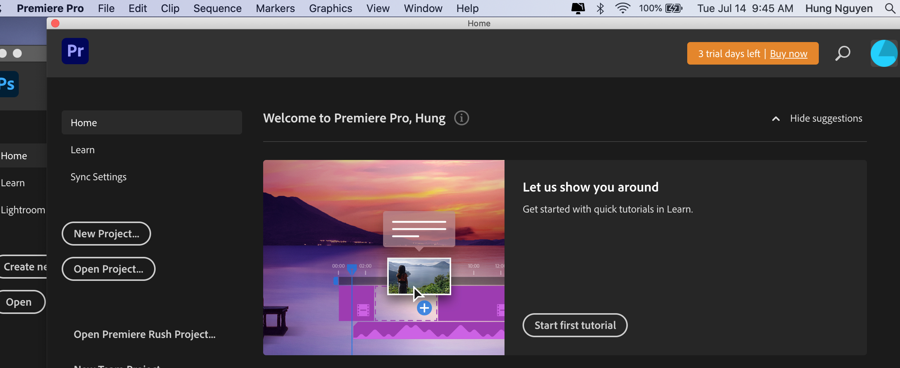The height and width of the screenshot is (368, 900).
Task: Open the Graphics menu
Action: pyautogui.click(x=330, y=8)
